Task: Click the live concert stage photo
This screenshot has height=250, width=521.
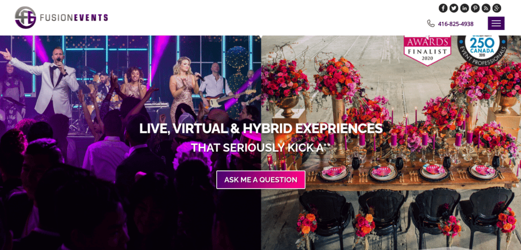Action: (x=130, y=143)
